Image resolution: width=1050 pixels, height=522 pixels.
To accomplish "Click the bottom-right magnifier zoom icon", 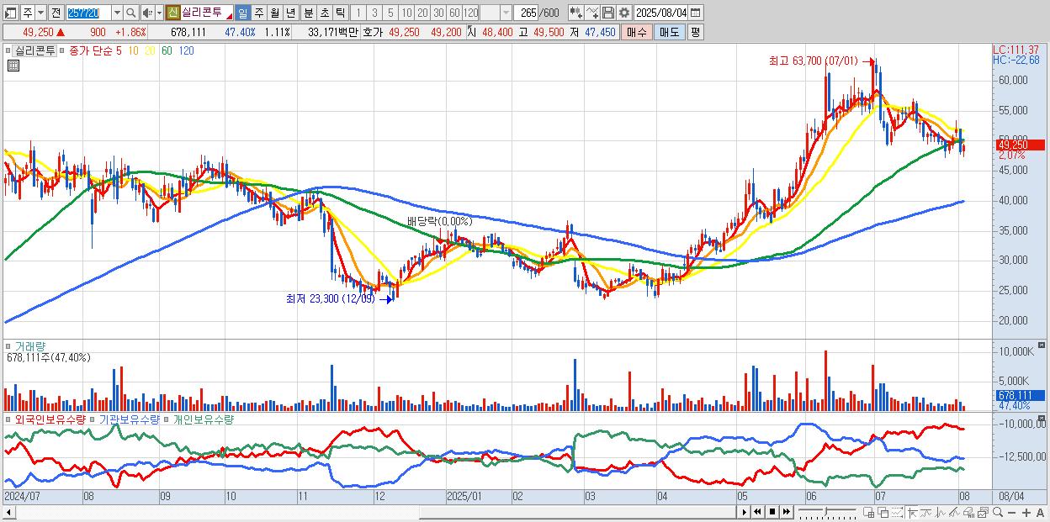I will (998, 512).
